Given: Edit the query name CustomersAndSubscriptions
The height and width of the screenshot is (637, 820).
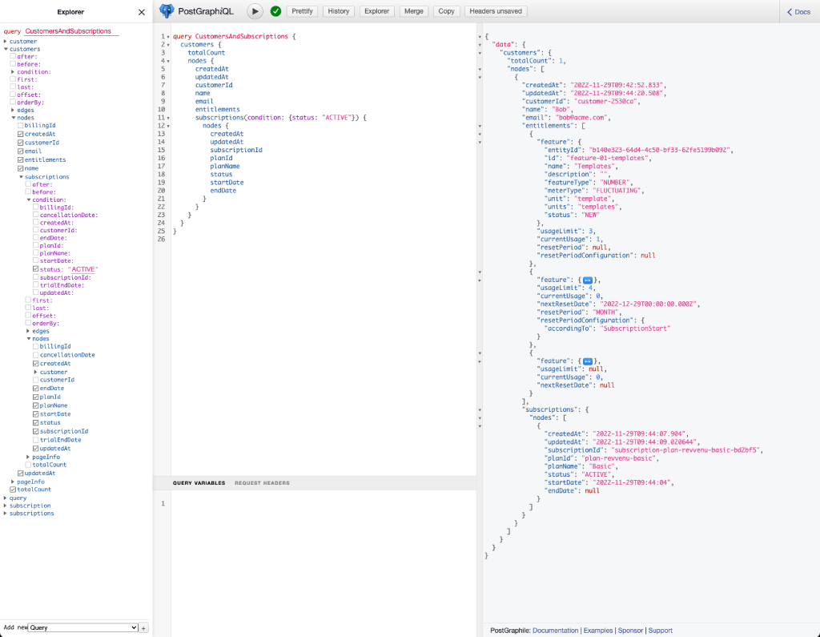Looking at the screenshot, I should pos(71,31).
